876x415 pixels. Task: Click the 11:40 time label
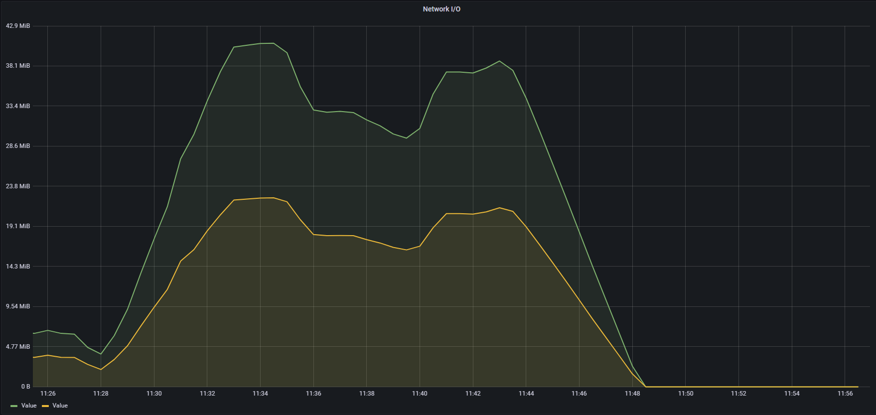click(420, 394)
